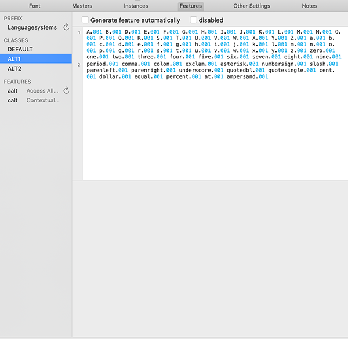Screen dimensions: 348x339
Task: Select the ALT1 class
Action: click(x=36, y=58)
